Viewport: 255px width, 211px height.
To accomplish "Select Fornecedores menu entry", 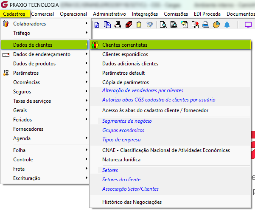I will [x=45, y=129].
